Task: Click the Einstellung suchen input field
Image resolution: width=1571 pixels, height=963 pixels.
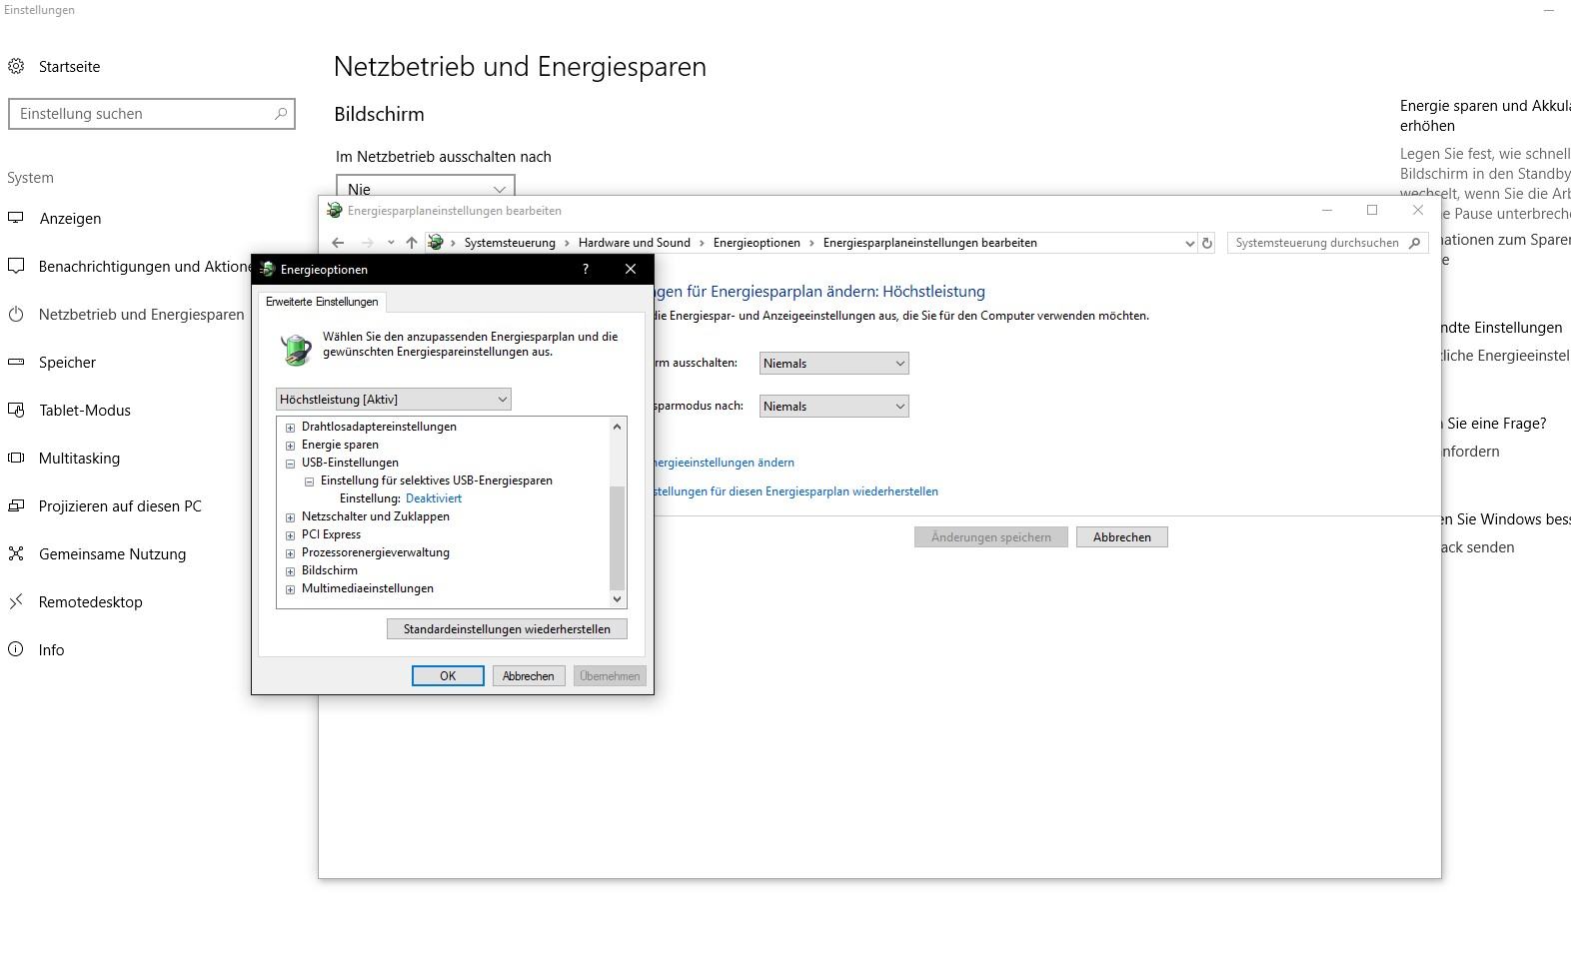Action: coord(152,114)
